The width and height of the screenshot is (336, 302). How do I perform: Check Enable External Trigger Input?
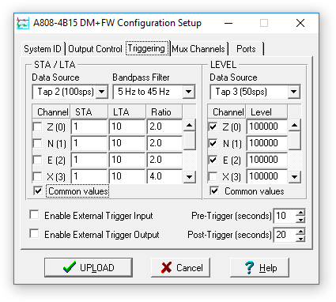tap(34, 215)
